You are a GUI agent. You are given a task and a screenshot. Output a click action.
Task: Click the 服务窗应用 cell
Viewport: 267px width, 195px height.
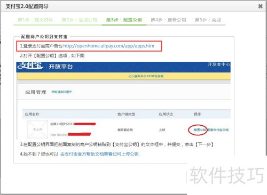[x=125, y=130]
